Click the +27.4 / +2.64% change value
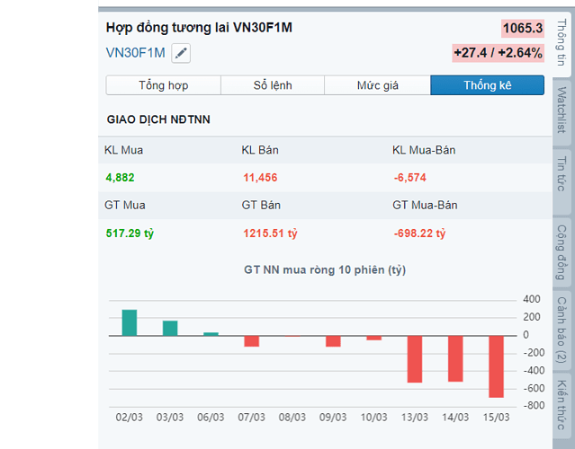The width and height of the screenshot is (575, 449). 498,53
